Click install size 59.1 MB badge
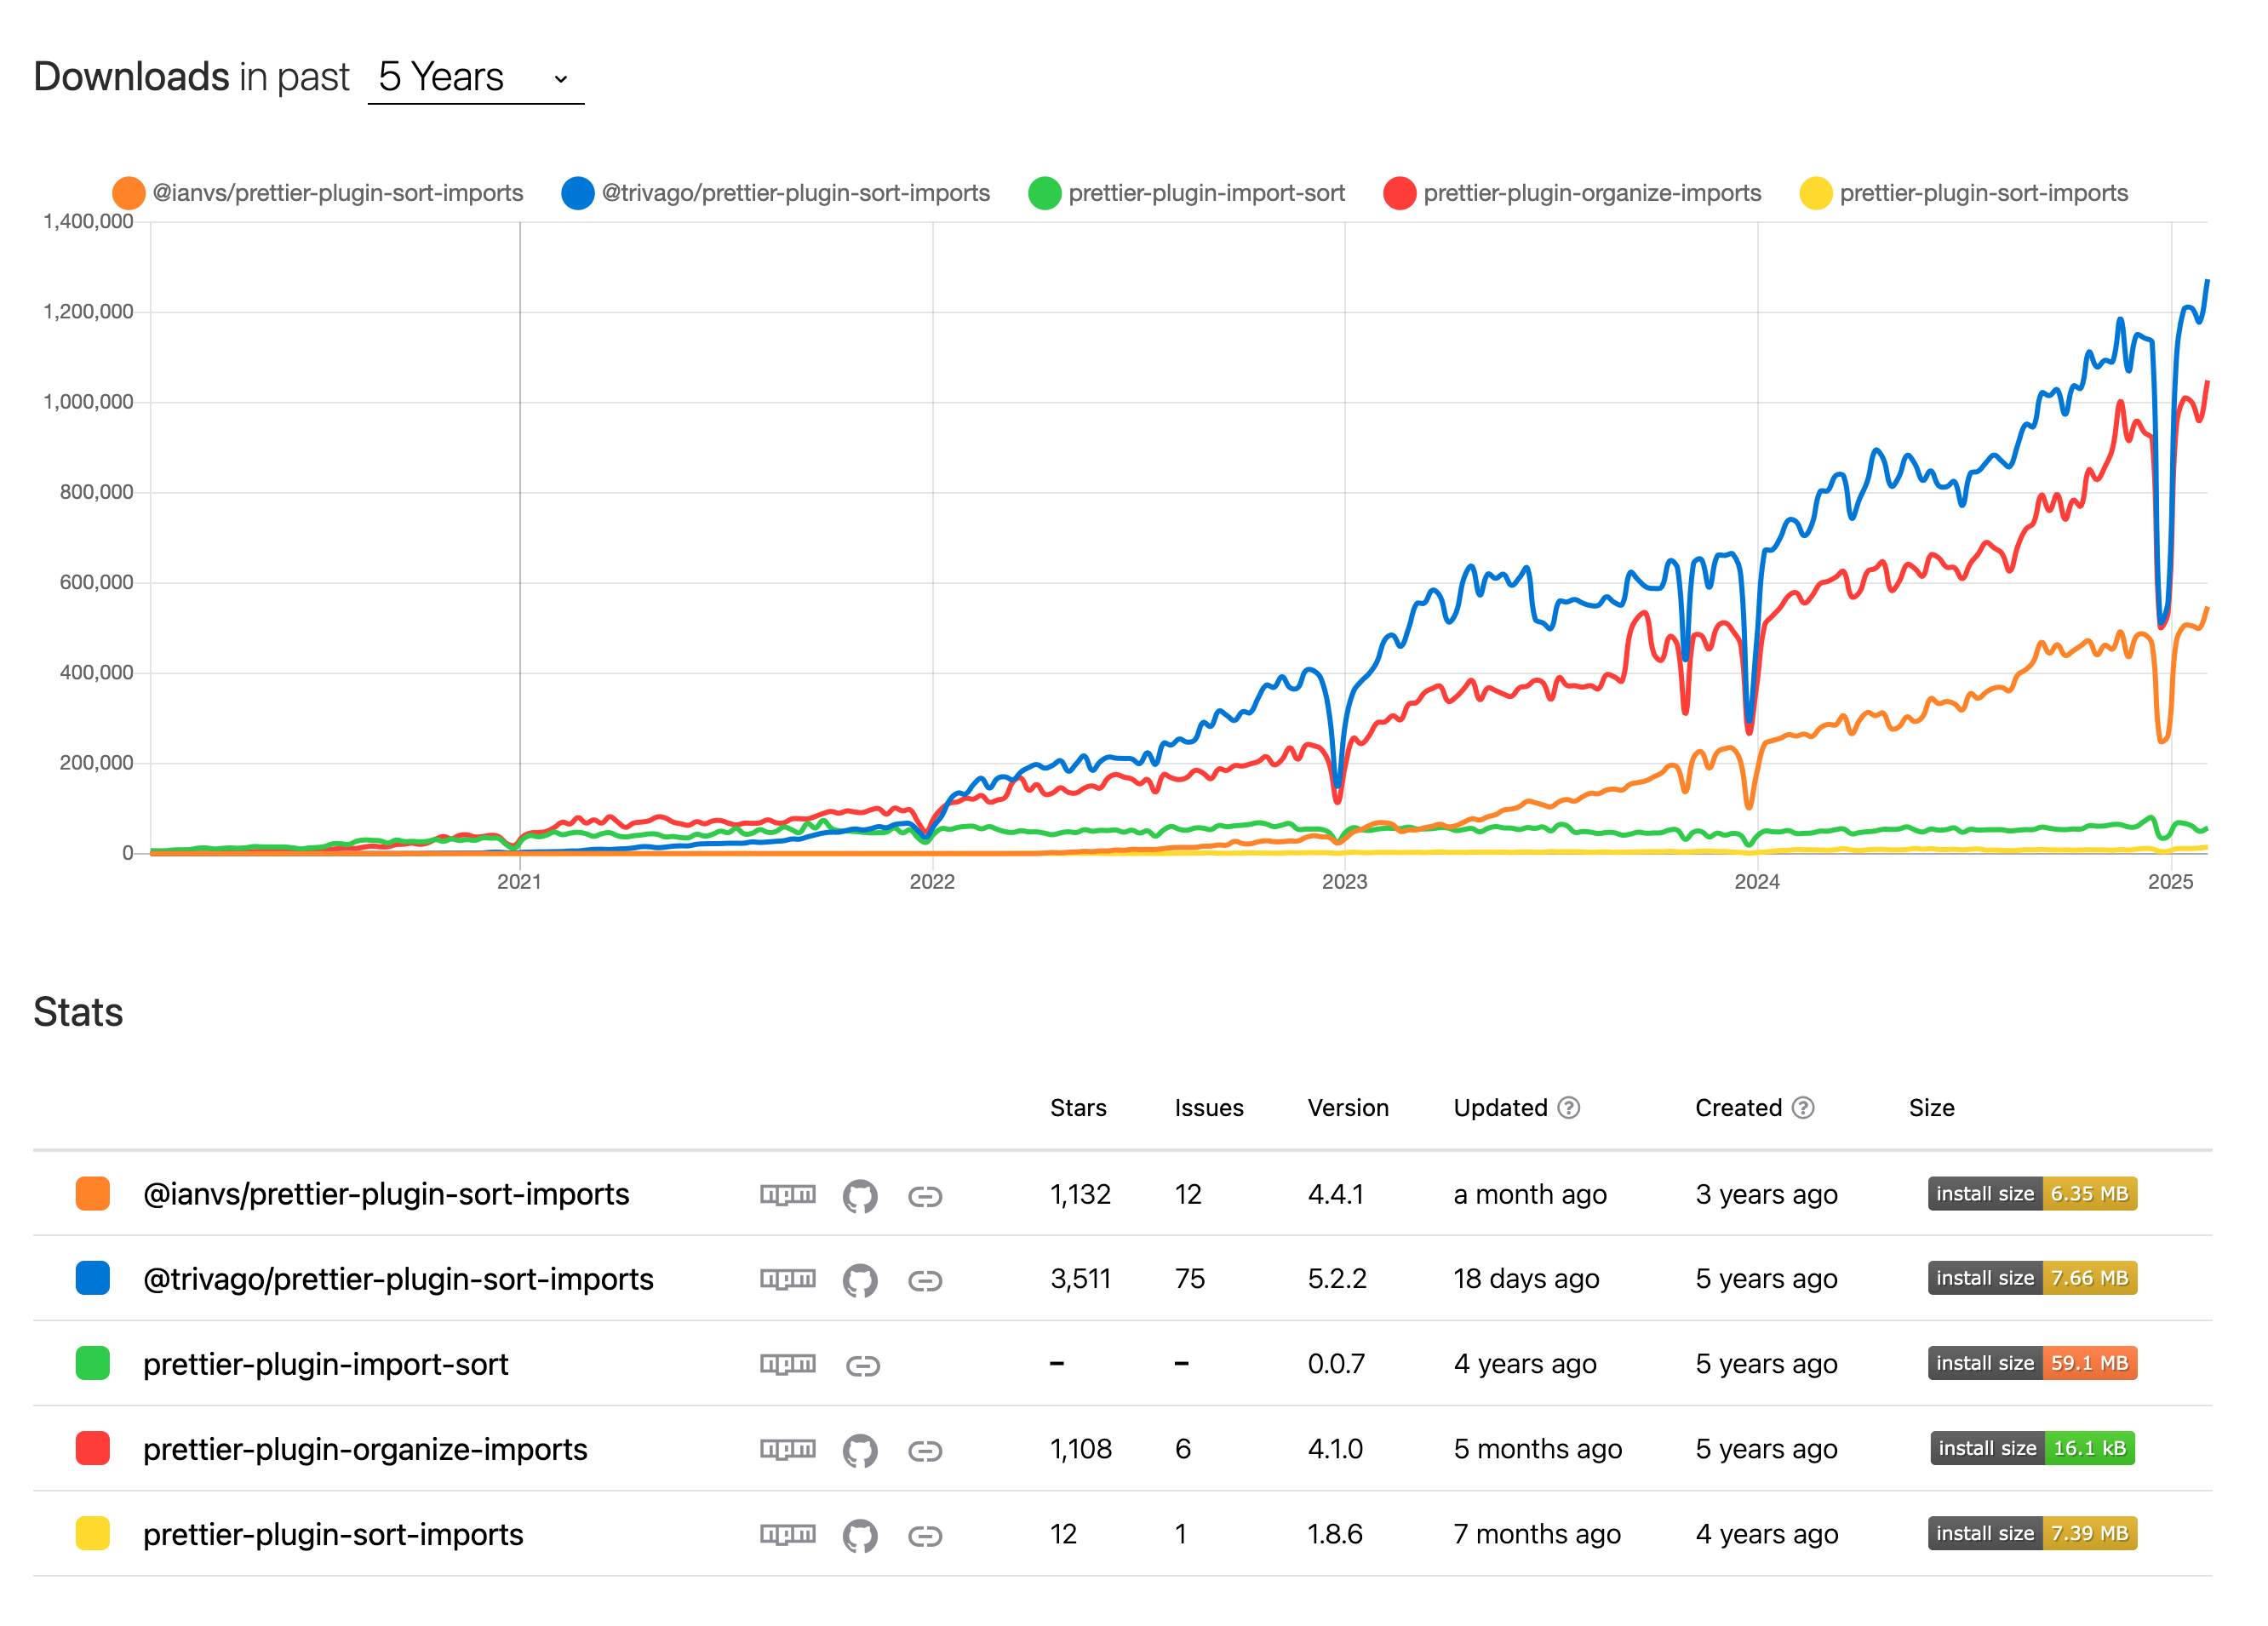Image resolution: width=2268 pixels, height=1626 pixels. (2033, 1364)
